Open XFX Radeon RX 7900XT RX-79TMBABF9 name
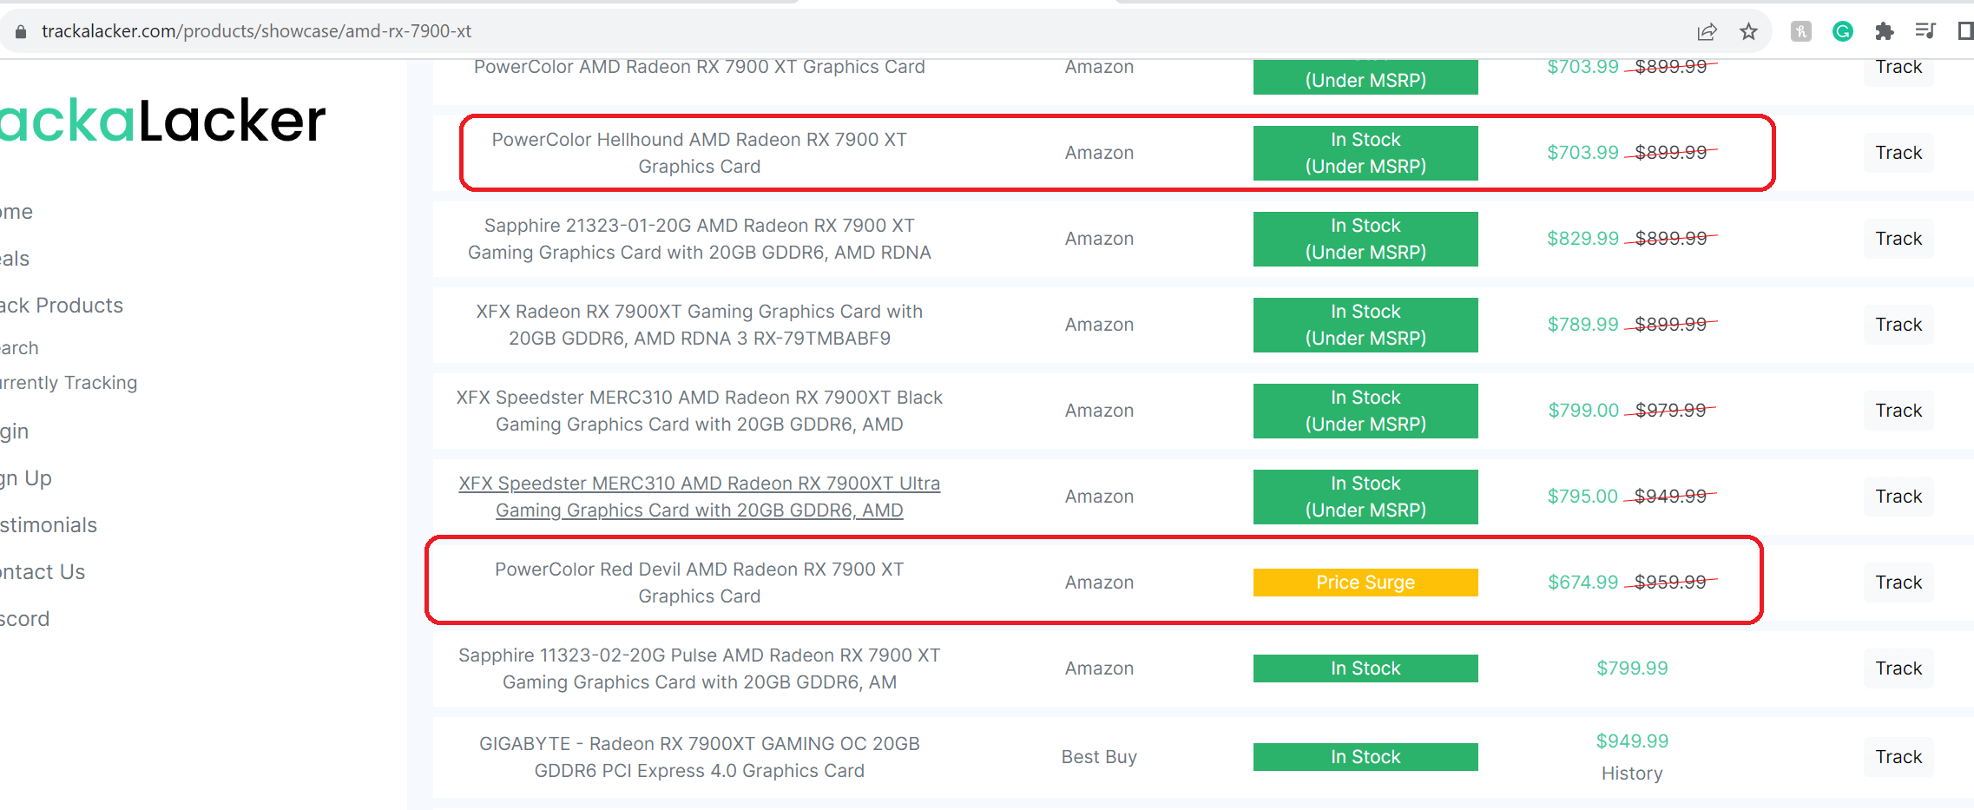Screen dimensions: 1974x810 [700, 325]
